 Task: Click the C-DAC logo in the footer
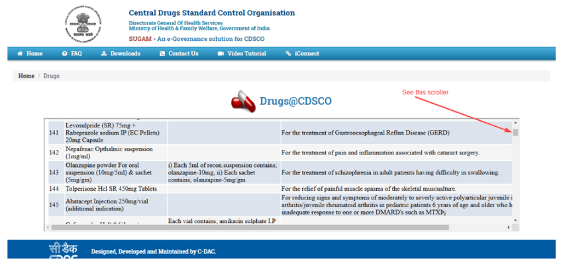tap(63, 250)
